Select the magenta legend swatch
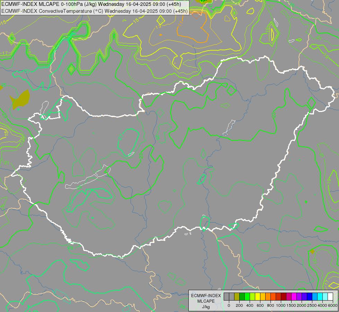The image size is (339, 312). pos(294,297)
